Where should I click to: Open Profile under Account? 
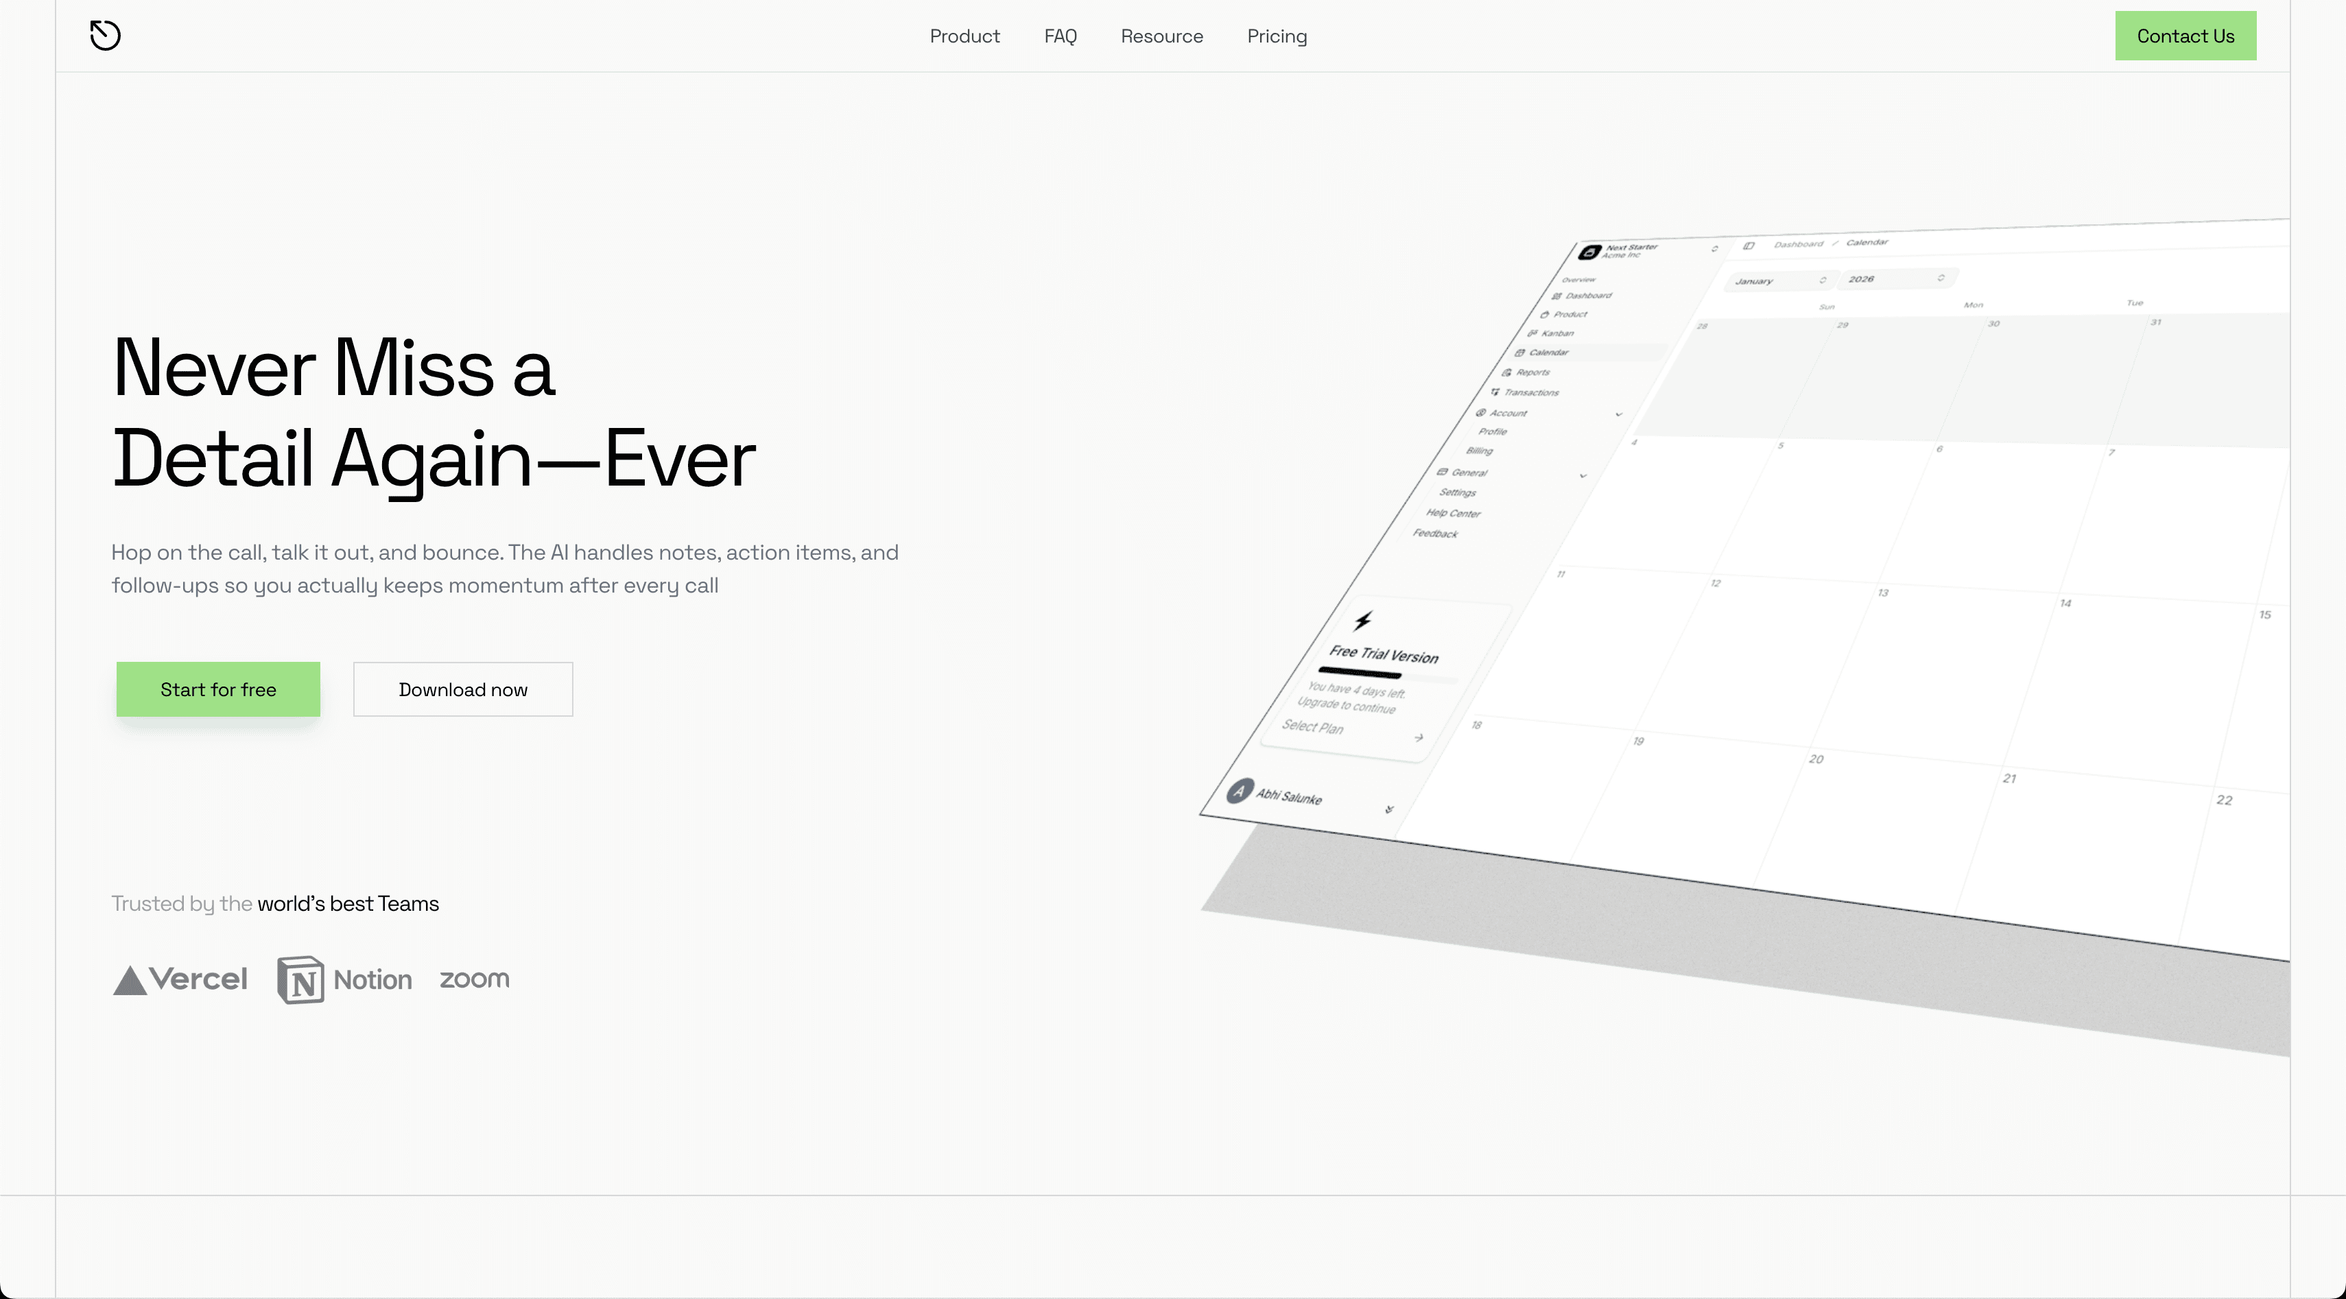[1493, 431]
